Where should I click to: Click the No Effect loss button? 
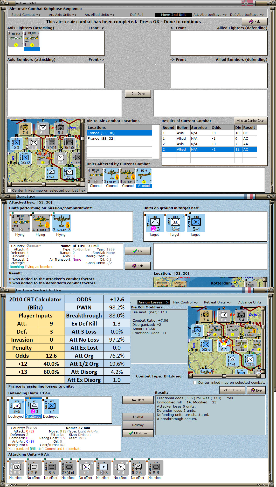(x=138, y=400)
